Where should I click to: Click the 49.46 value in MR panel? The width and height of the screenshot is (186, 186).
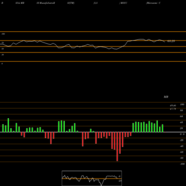173,106
